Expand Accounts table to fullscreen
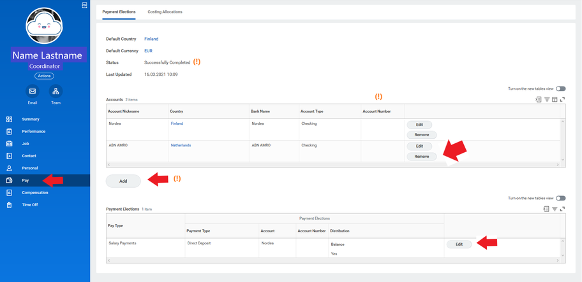582x282 pixels. 562,99
